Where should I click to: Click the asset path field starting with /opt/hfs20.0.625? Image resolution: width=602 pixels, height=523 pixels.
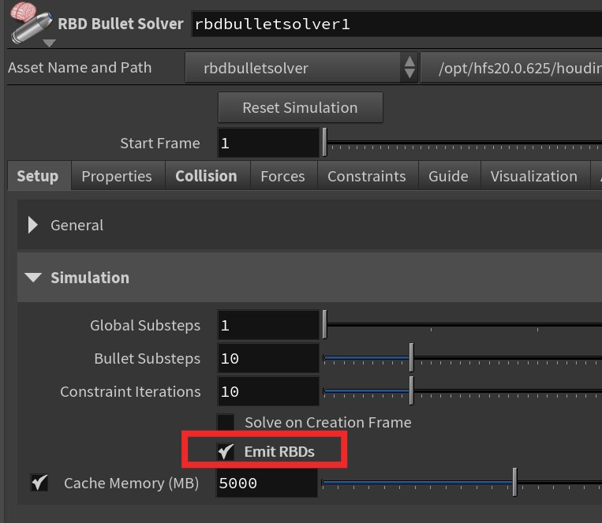pyautogui.click(x=511, y=68)
